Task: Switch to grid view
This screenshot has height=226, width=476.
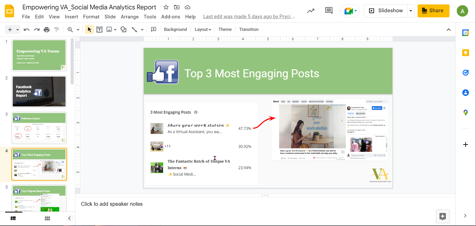Action: (47, 218)
